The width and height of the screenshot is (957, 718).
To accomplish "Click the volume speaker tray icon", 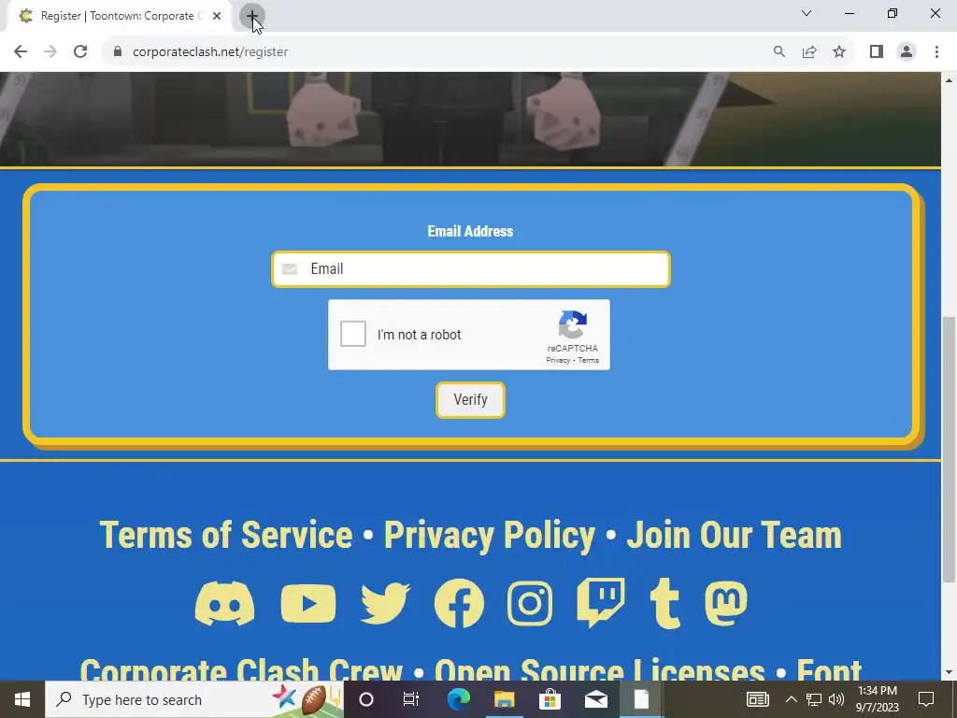I will click(x=836, y=699).
